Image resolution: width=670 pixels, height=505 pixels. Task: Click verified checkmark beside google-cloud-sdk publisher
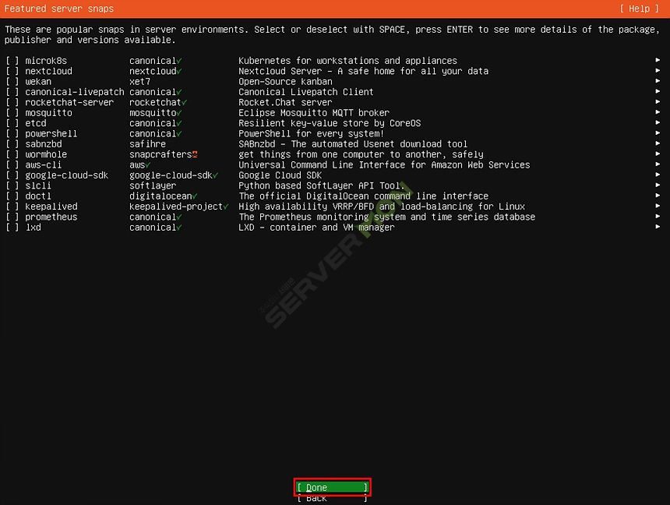click(216, 176)
